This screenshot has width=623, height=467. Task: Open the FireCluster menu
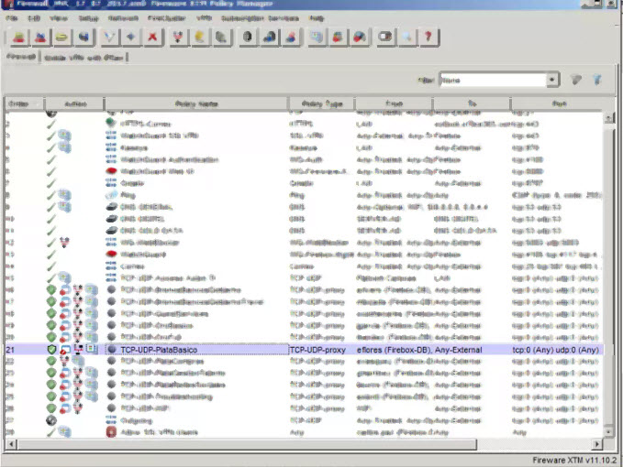click(x=166, y=18)
